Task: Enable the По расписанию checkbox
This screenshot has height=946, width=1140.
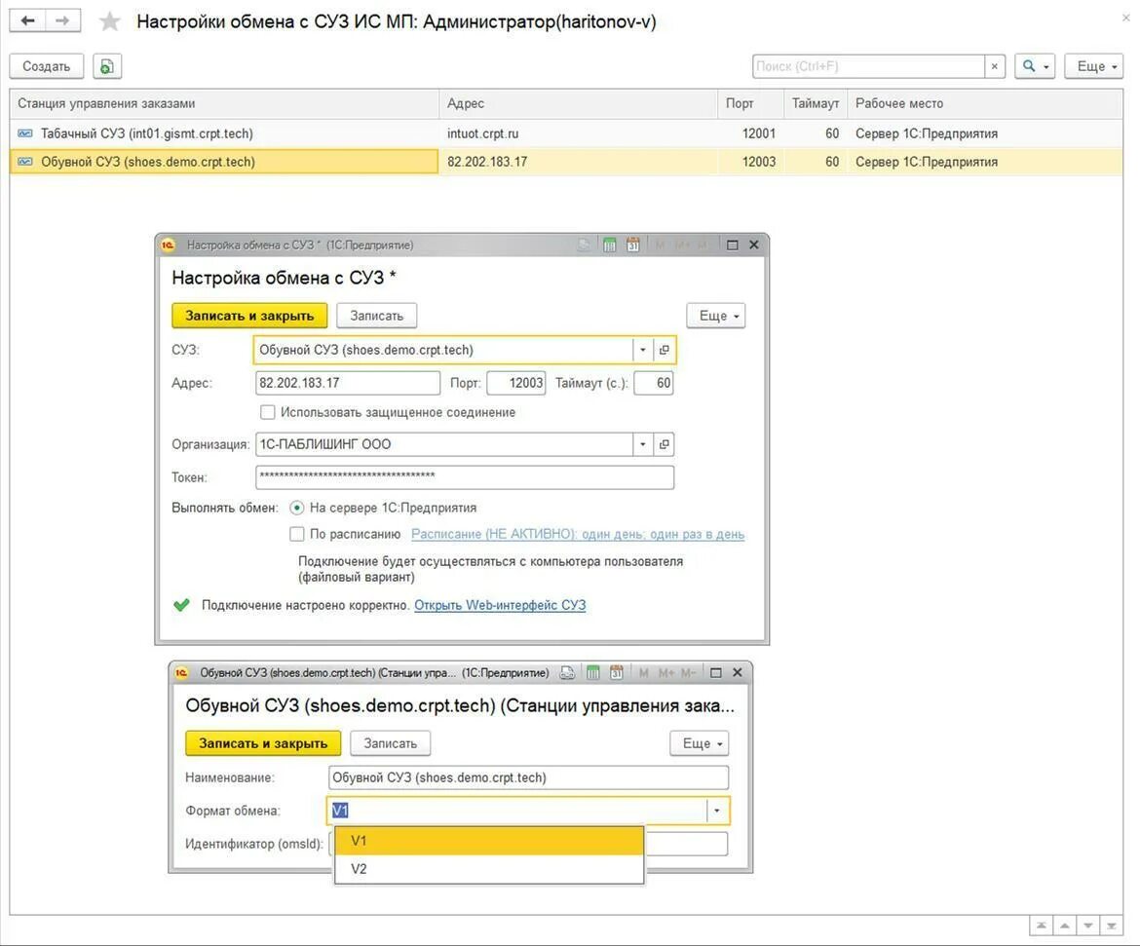Action: (x=296, y=534)
